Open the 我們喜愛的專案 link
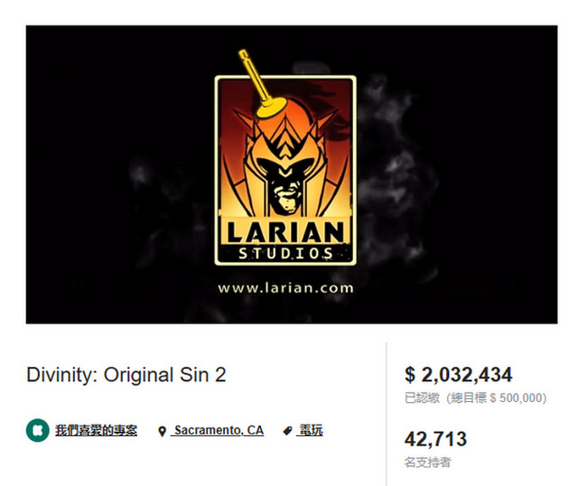Image resolution: width=578 pixels, height=486 pixels. coord(97,430)
